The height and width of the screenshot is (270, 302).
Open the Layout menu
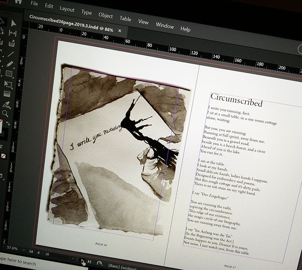pyautogui.click(x=67, y=9)
